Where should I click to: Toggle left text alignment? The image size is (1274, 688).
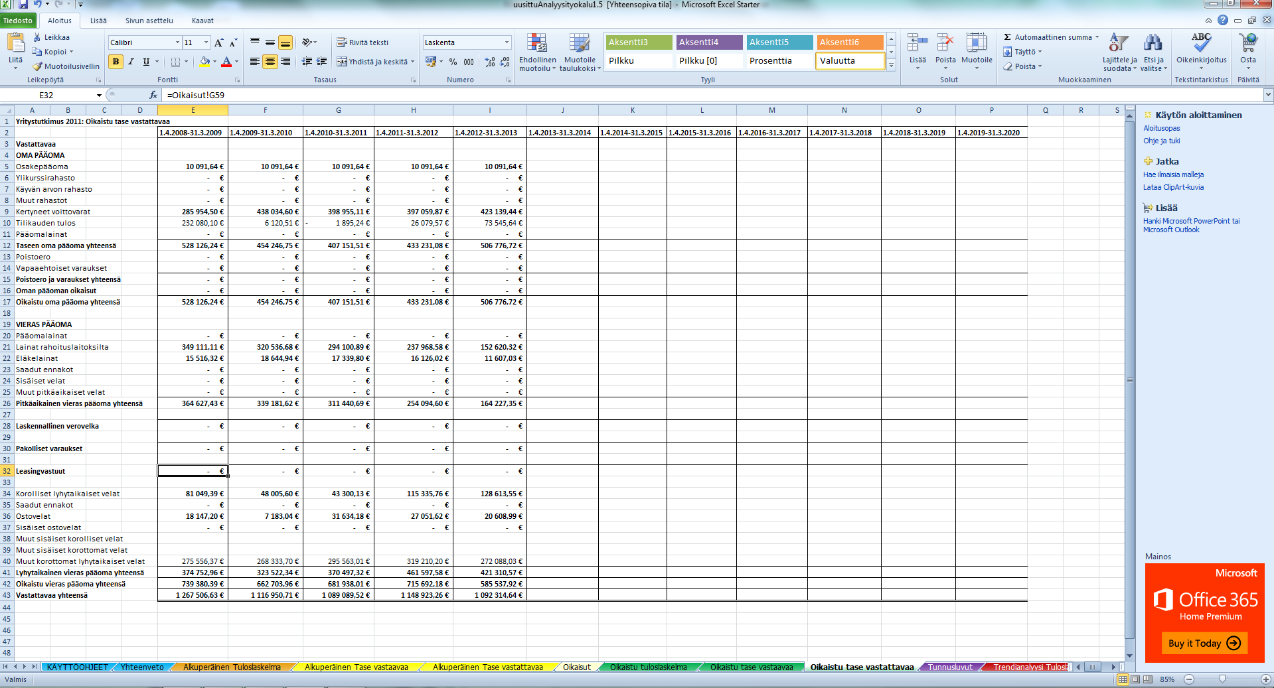254,62
